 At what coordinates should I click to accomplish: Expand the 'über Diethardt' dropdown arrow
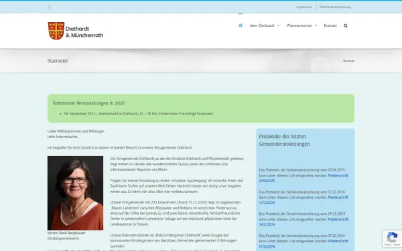click(x=278, y=25)
